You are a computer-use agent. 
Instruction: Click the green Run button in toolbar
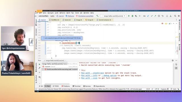tap(129, 16)
